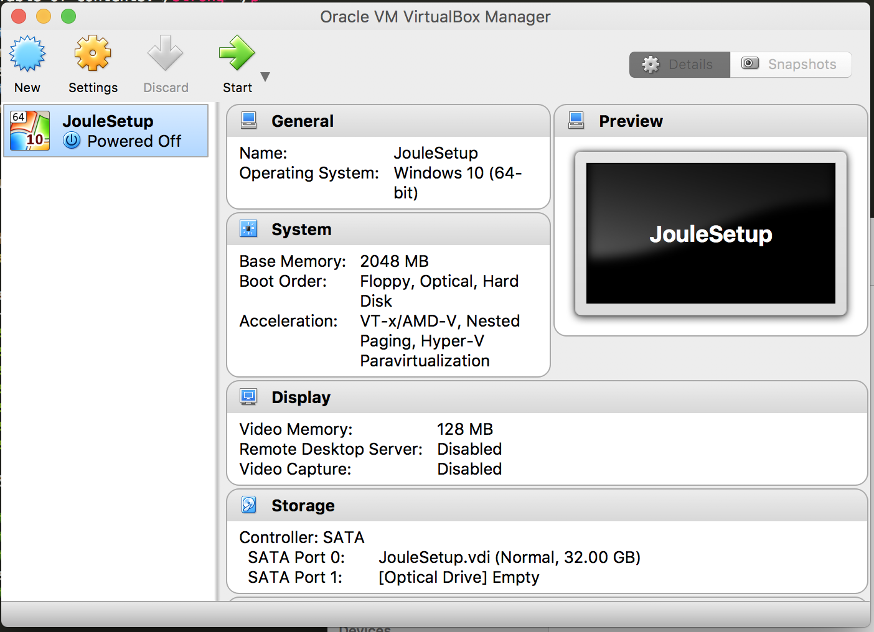Click the System section icon
The width and height of the screenshot is (874, 632).
248,228
